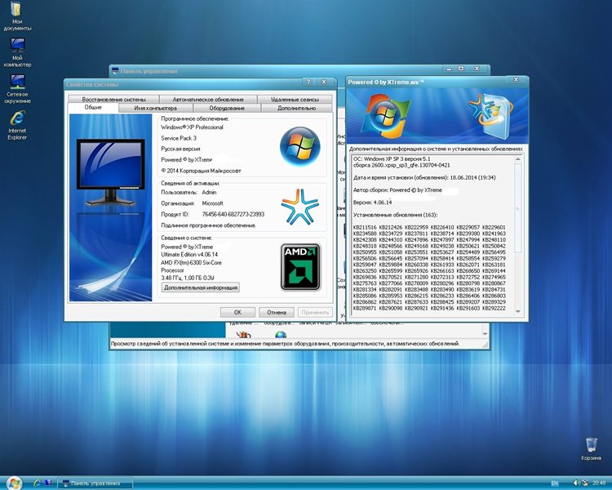Click update entry KB292222
Viewport: 612px width, 490px height.
[x=494, y=309]
